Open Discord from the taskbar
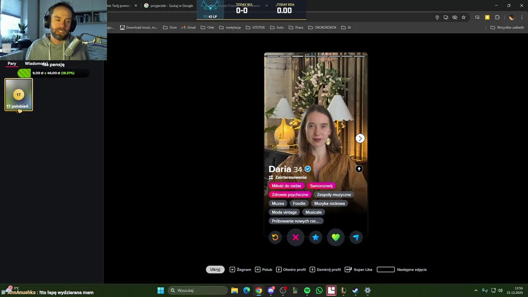The width and height of the screenshot is (528, 297). pyautogui.click(x=271, y=290)
